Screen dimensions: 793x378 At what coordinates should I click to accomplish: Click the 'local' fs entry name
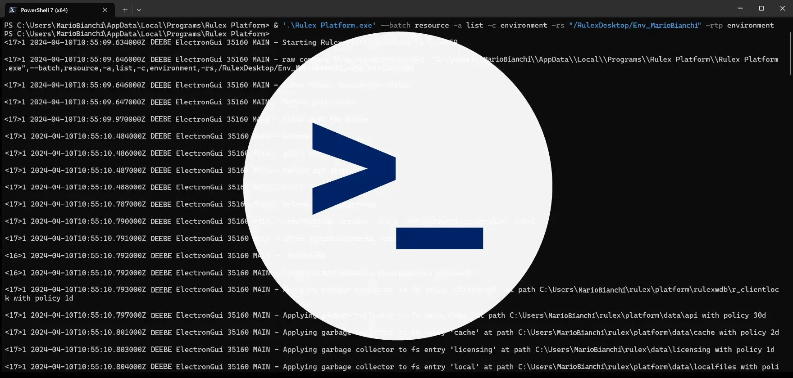pyautogui.click(x=465, y=367)
